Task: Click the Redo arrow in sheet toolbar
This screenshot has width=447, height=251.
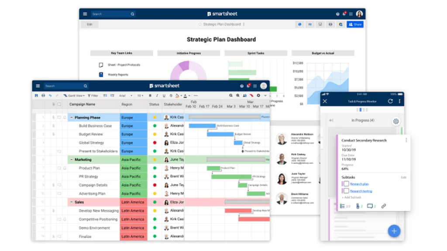Action: tap(57, 95)
